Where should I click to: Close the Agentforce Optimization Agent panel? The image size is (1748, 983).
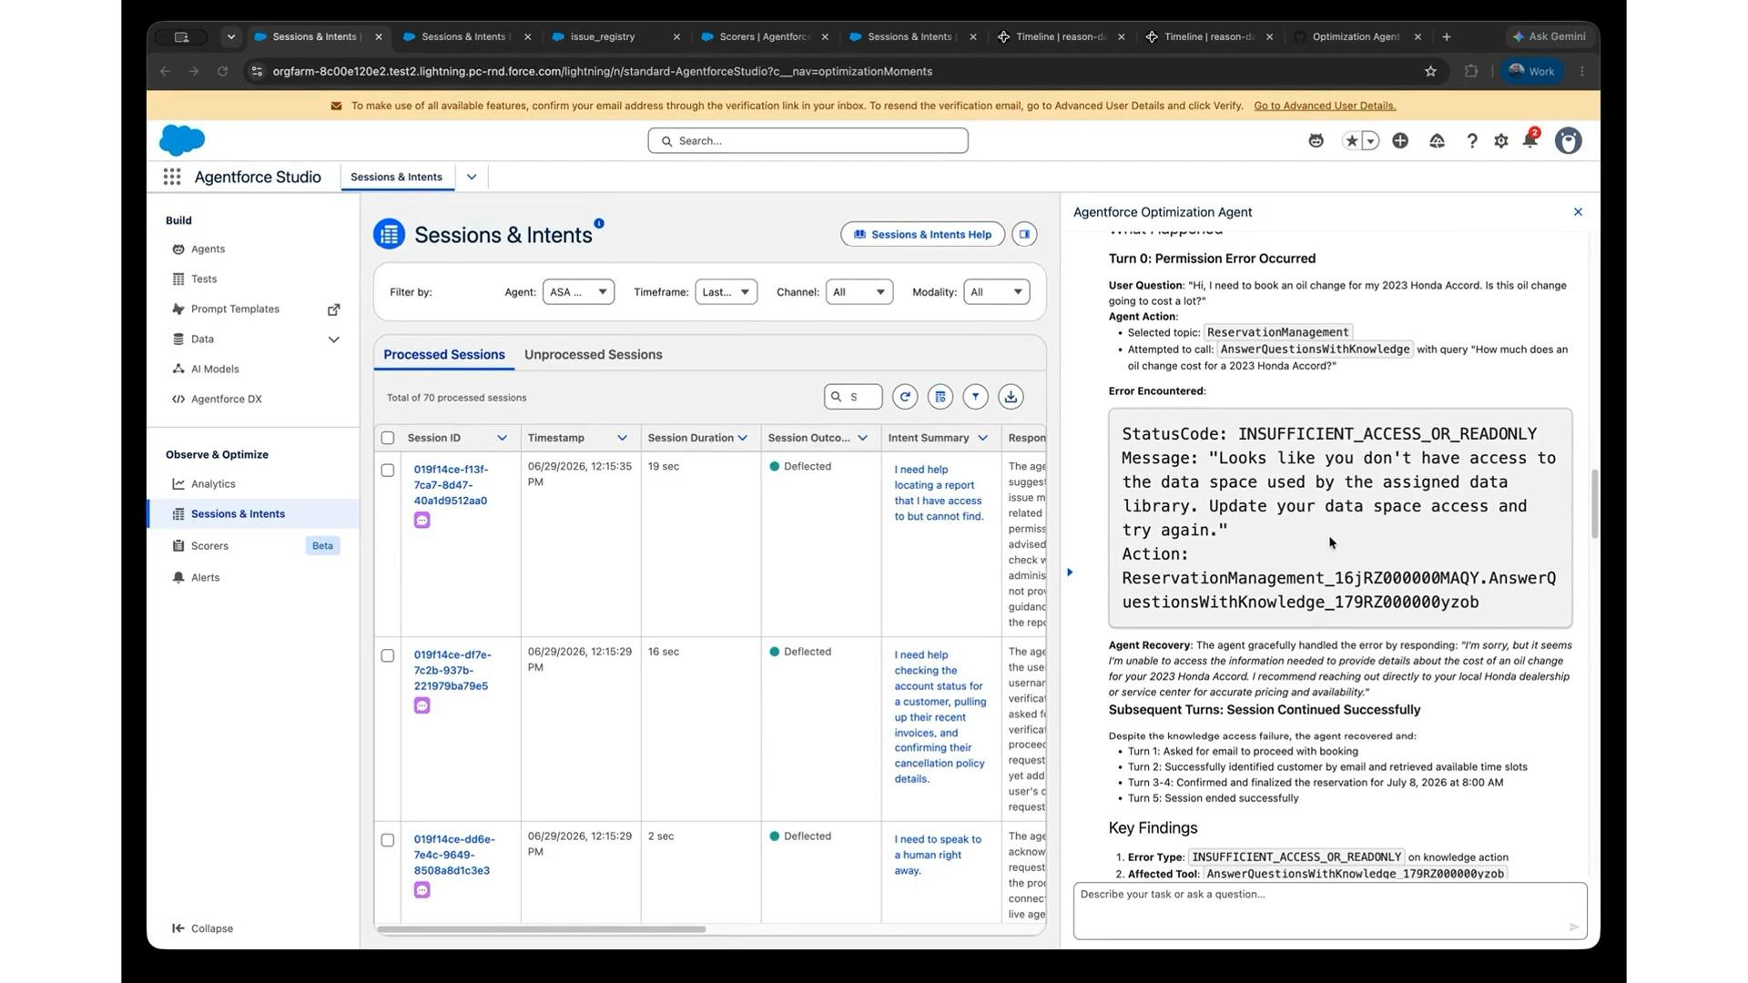point(1578,212)
